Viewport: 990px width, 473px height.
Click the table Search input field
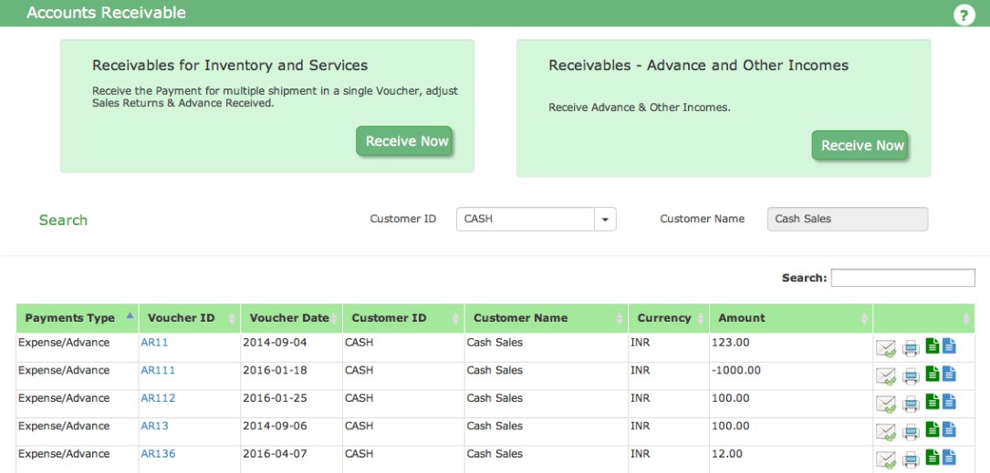pyautogui.click(x=903, y=278)
